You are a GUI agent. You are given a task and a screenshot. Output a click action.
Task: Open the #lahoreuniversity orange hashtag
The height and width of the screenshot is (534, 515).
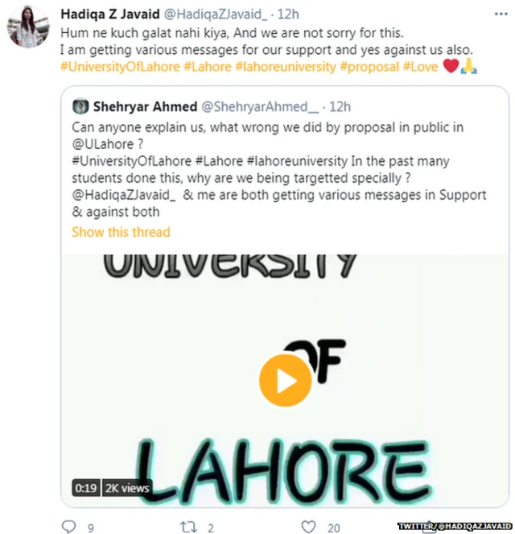[x=286, y=66]
